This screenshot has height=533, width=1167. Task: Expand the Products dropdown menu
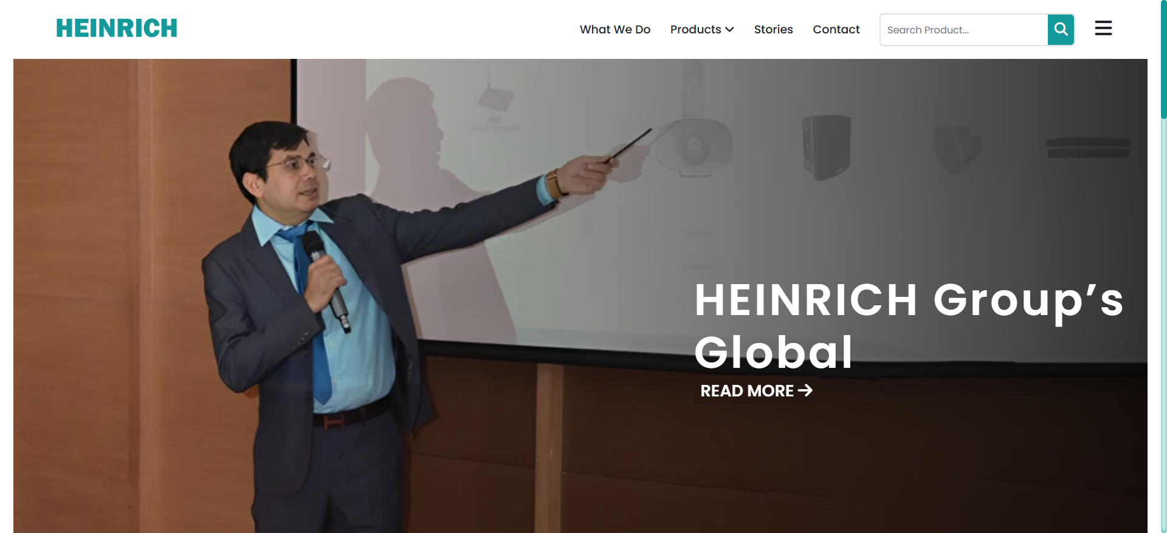pyautogui.click(x=702, y=29)
